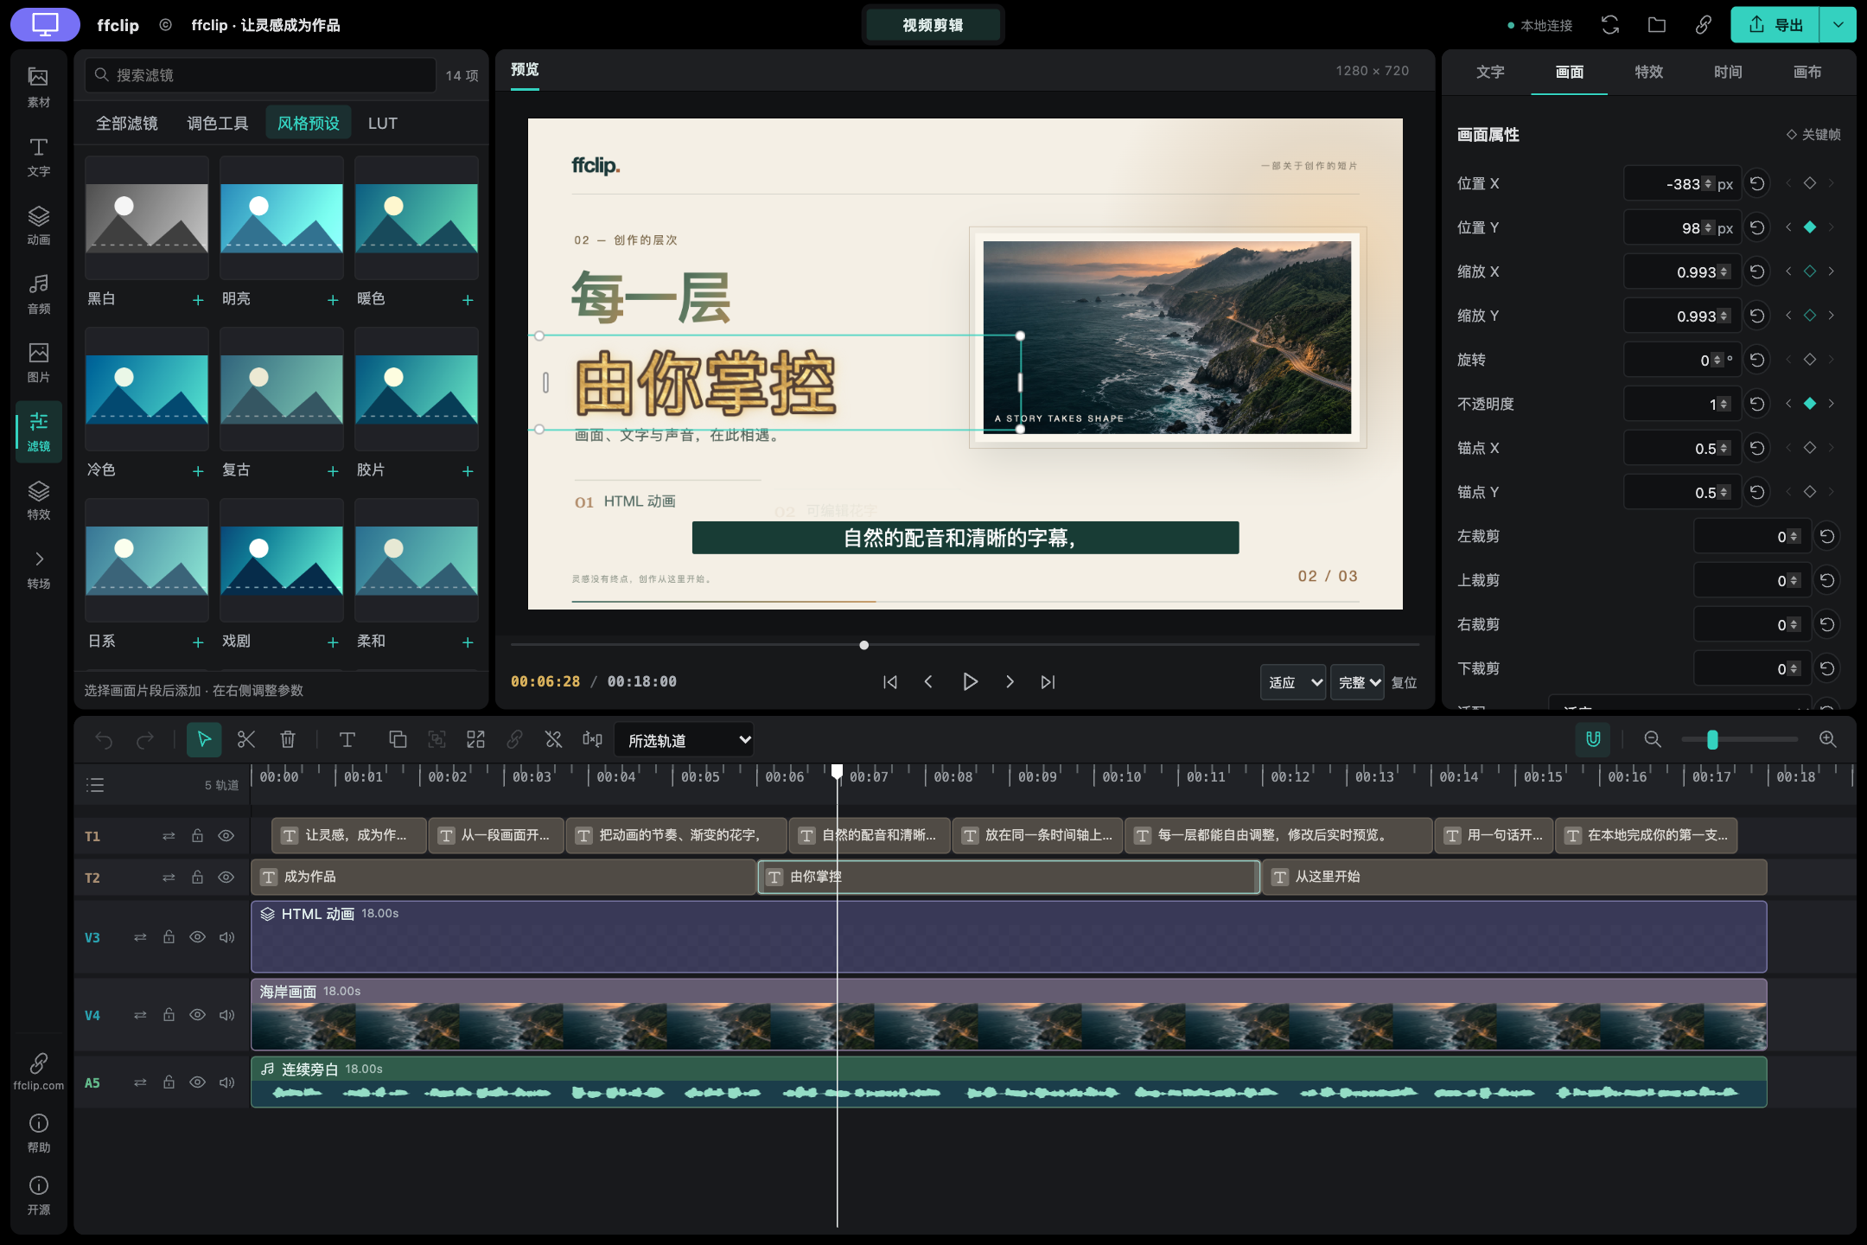Zoom out the timeline
Screen dimensions: 1867x1245
tap(1653, 739)
